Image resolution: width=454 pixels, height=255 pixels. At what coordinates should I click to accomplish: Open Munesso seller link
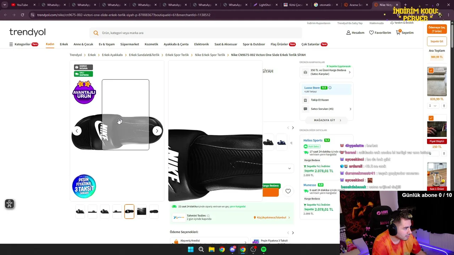point(310,185)
